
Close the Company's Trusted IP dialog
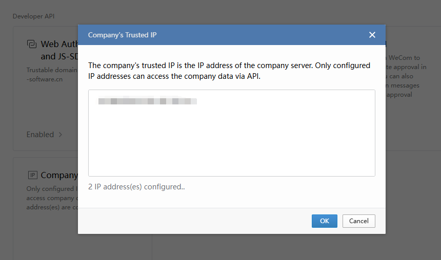[x=372, y=35]
